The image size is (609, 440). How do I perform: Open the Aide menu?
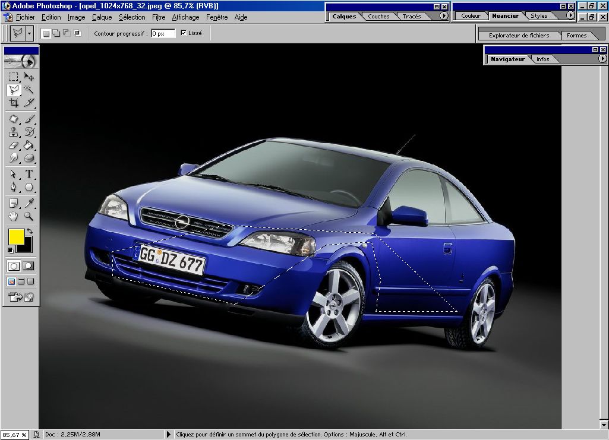241,17
